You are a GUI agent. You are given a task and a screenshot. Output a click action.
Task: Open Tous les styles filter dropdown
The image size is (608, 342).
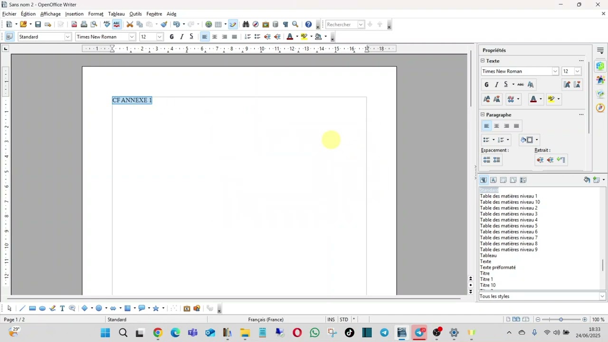602,296
